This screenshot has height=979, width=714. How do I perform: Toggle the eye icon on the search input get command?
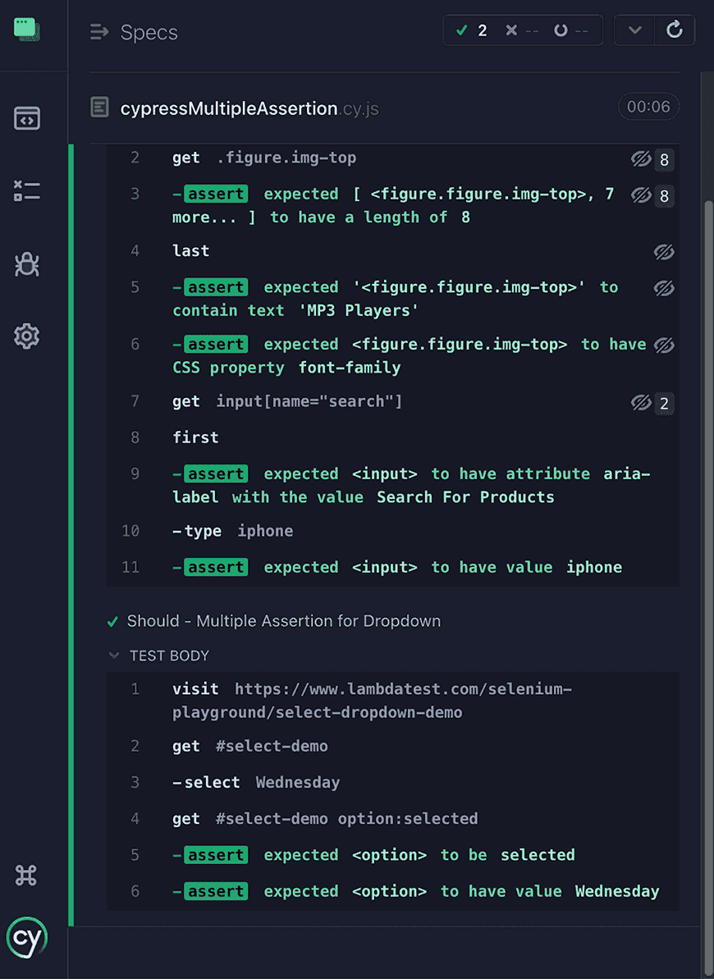click(x=641, y=403)
